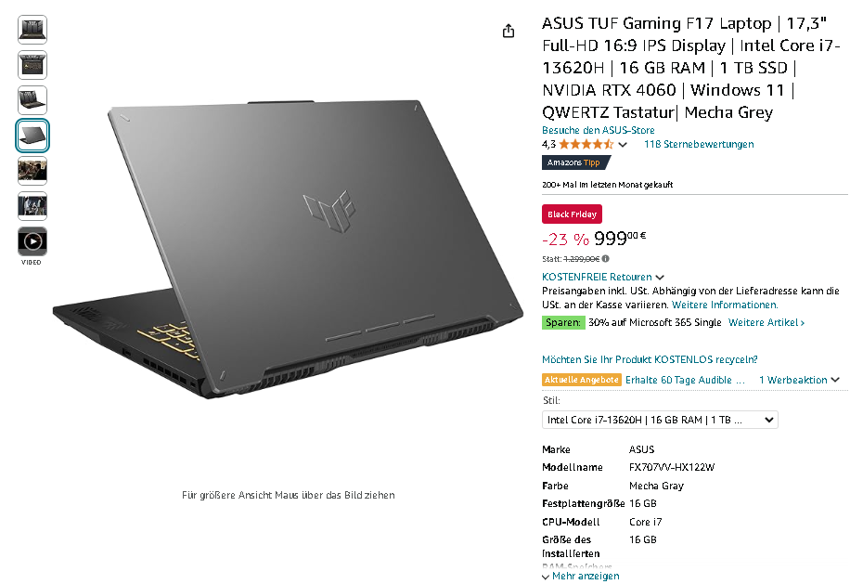
Task: Click Weitere Artikel savings link
Action: tap(766, 322)
